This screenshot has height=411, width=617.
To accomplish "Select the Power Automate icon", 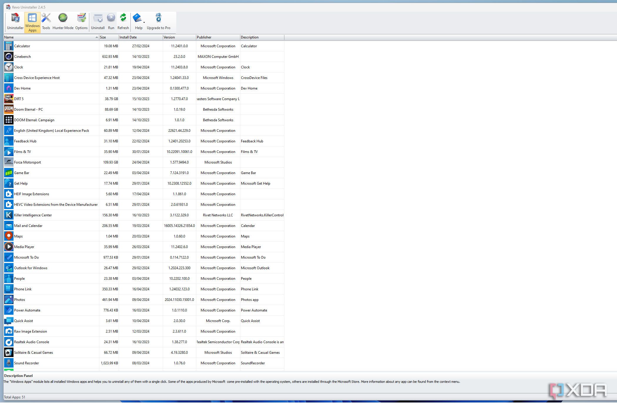I will (x=9, y=310).
